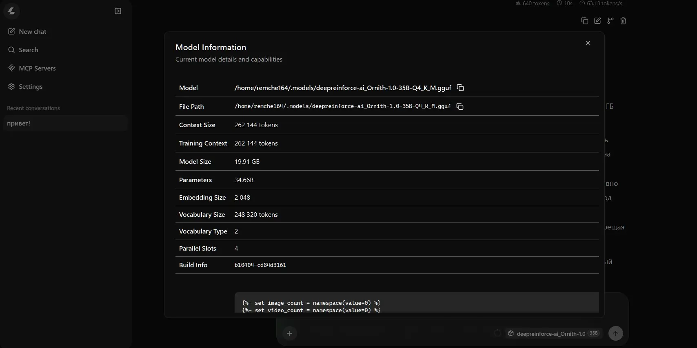
Task: Open the Search option in the sidebar
Action: point(23,50)
